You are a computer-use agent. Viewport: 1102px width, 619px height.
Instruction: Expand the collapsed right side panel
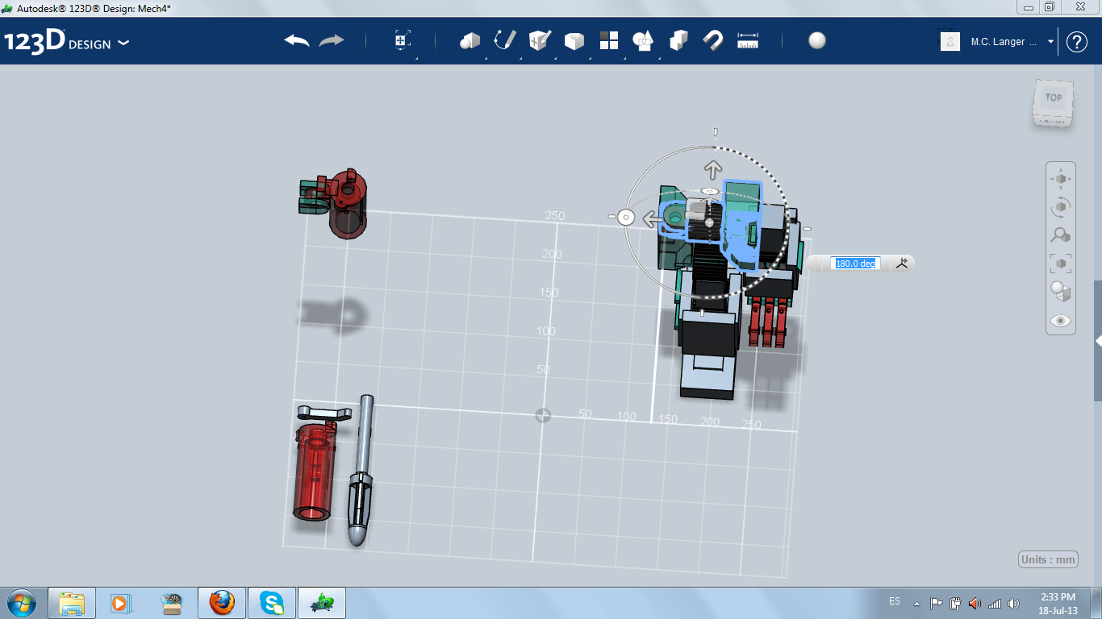tap(1098, 341)
